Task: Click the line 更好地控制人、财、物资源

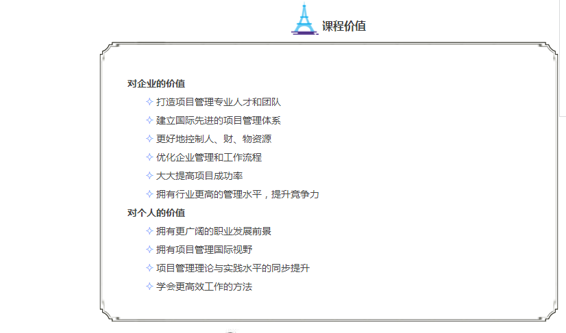Action: pos(213,139)
